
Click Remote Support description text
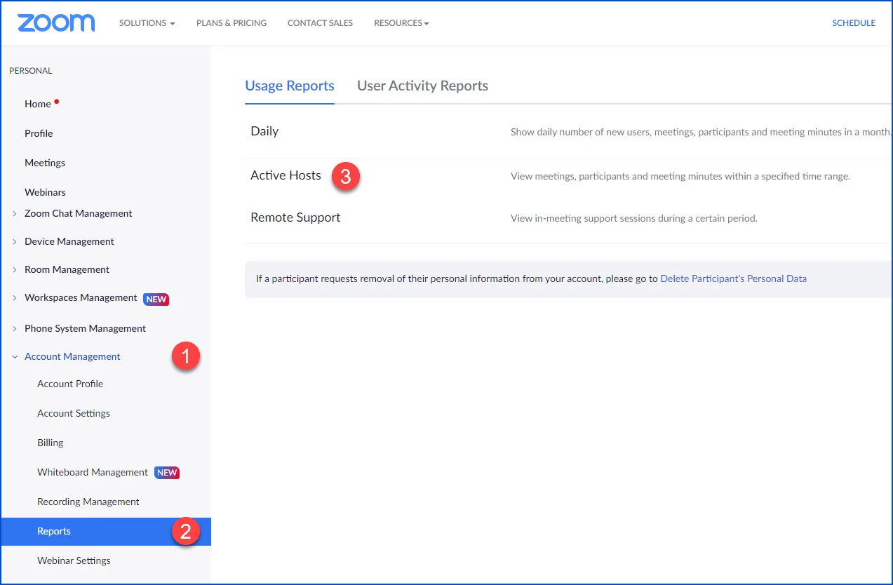coord(634,218)
